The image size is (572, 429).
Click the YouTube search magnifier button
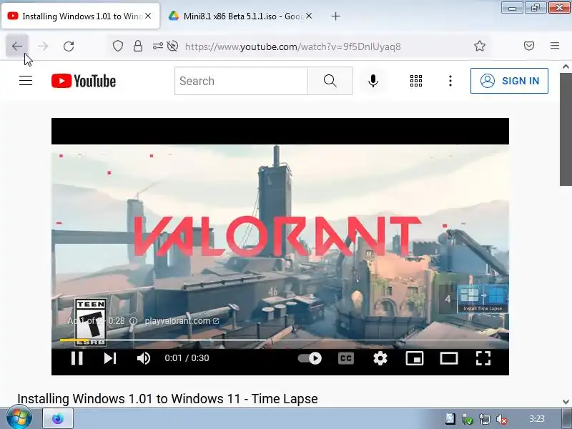[x=330, y=81]
